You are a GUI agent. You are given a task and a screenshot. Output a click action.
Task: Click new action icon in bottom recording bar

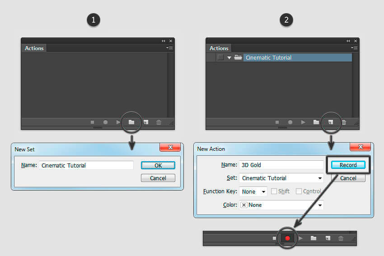click(328, 238)
